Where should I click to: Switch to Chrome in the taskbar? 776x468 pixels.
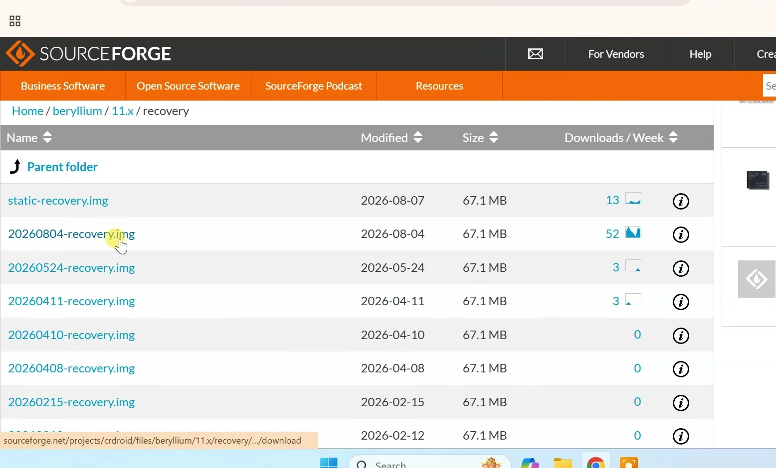click(x=596, y=462)
